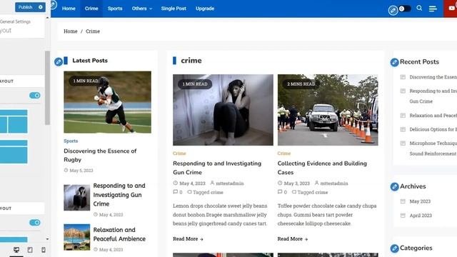Toggle the first layout switch in customizer
457x257 pixels.
pyautogui.click(x=35, y=95)
